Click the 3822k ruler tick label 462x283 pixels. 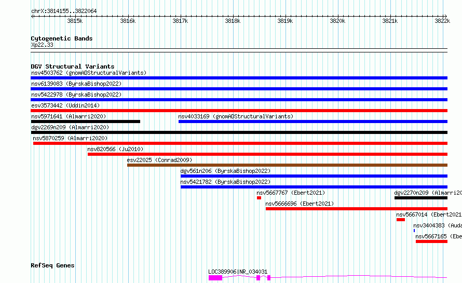(x=443, y=21)
